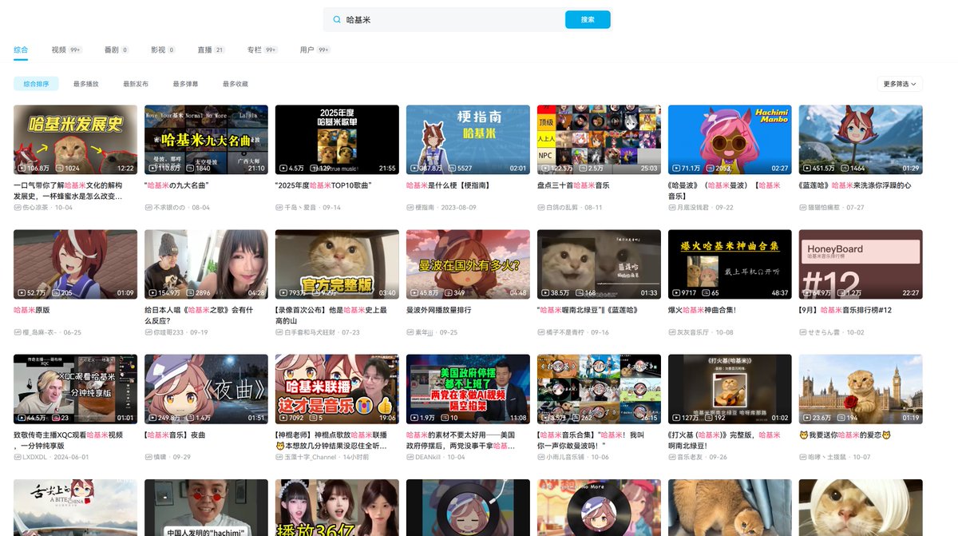Switch to the 直播 tab
Image resolution: width=958 pixels, height=536 pixels.
tap(212, 50)
